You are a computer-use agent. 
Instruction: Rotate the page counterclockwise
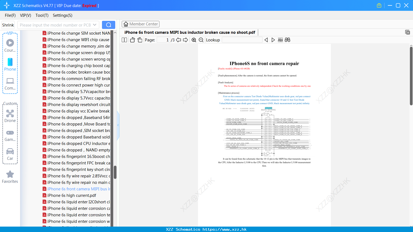(x=132, y=40)
